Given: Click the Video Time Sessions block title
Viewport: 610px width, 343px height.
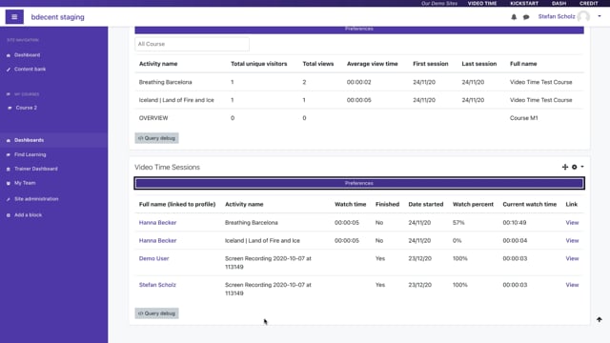Looking at the screenshot, I should [x=167, y=168].
